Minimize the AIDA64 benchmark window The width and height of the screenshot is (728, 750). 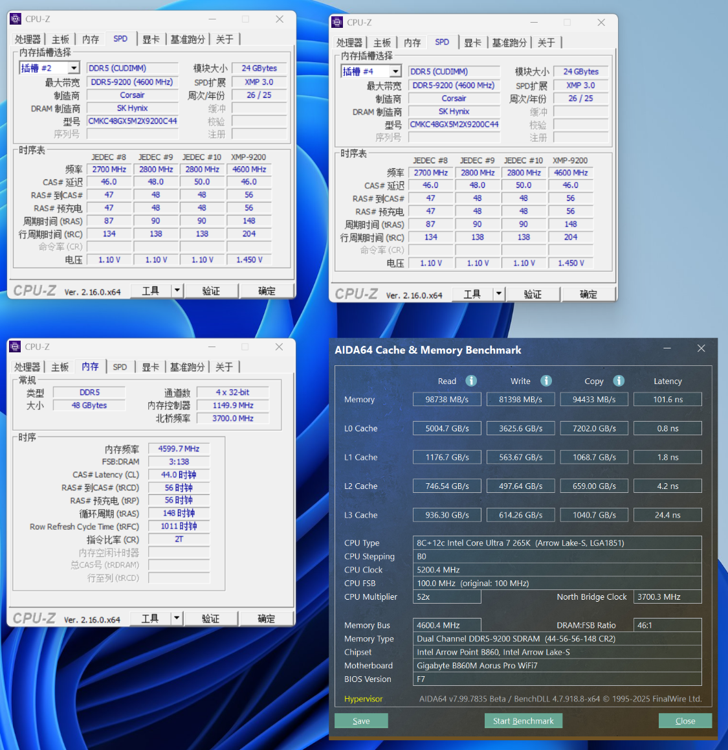[667, 348]
